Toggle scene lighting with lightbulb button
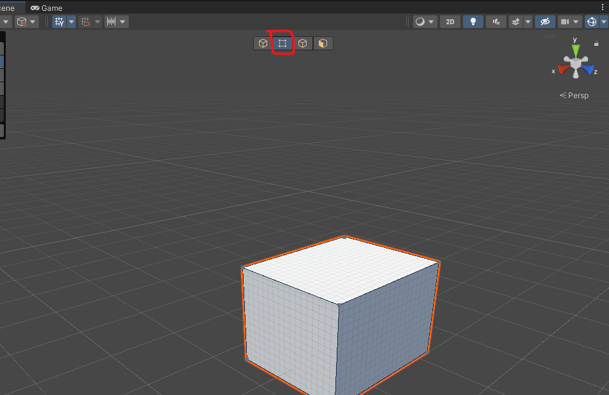The height and width of the screenshot is (395, 609). (x=473, y=22)
